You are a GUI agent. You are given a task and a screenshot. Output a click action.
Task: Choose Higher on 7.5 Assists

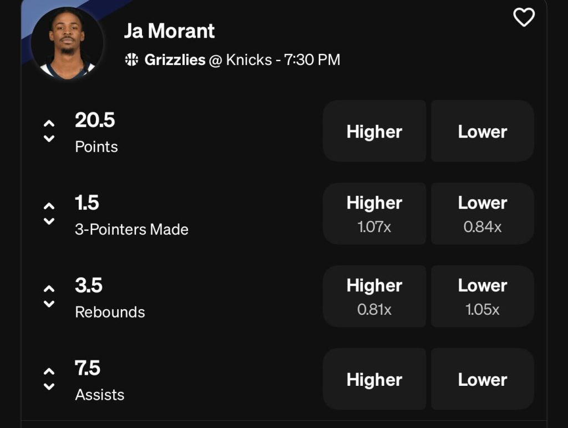coord(374,379)
